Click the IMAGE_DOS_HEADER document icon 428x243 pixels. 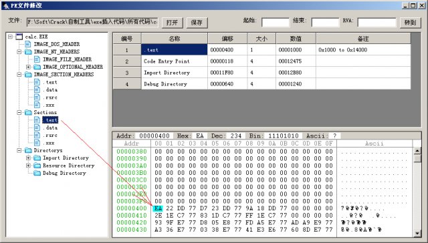28,44
